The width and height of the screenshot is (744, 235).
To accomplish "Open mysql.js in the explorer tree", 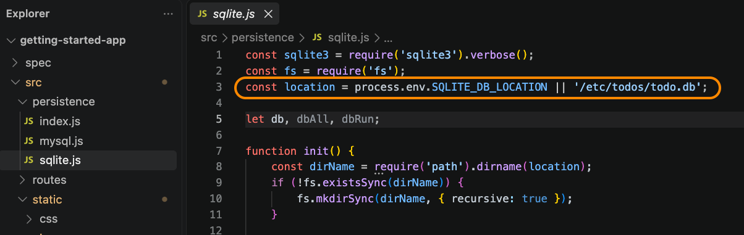I will [61, 141].
